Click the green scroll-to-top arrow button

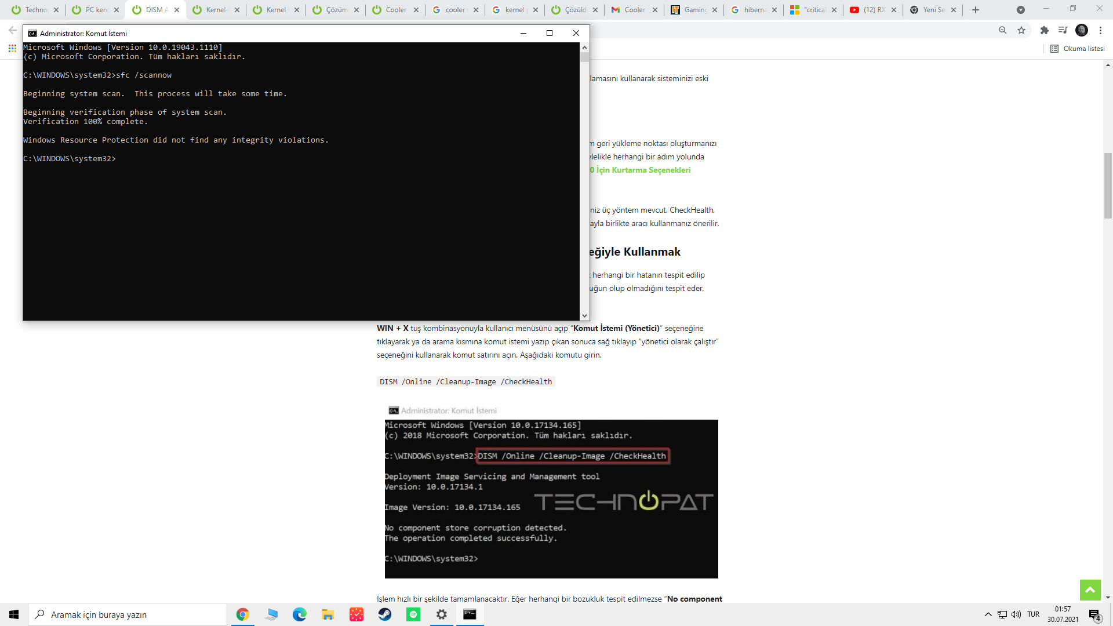click(x=1090, y=590)
